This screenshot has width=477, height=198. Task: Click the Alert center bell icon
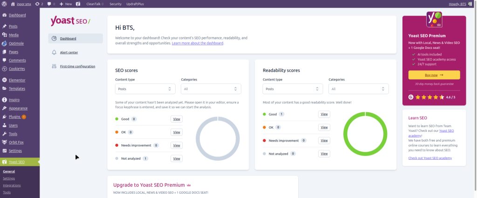pos(54,52)
